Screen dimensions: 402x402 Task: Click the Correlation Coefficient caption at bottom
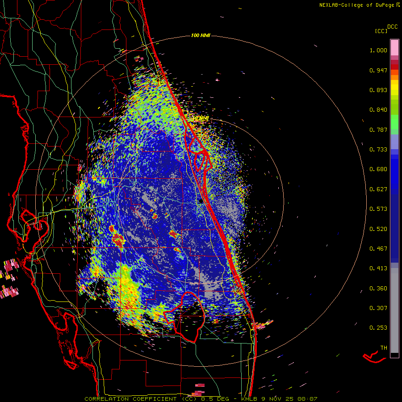[x=141, y=399]
